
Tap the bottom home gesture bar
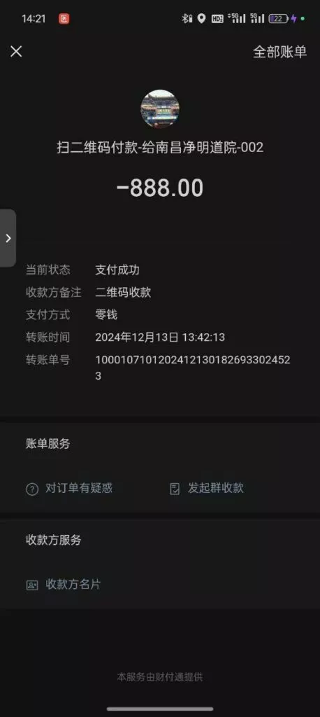160,709
